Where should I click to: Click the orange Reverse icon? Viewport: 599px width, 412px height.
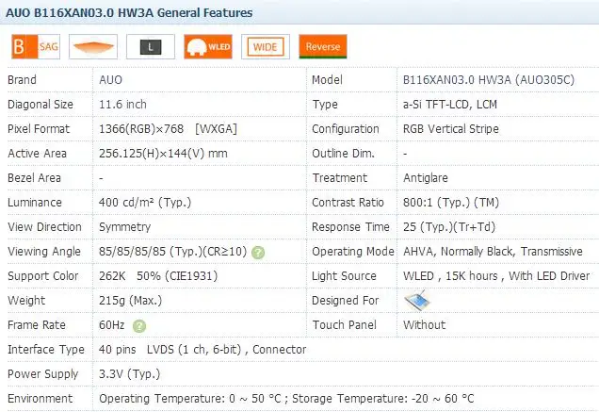coord(323,47)
